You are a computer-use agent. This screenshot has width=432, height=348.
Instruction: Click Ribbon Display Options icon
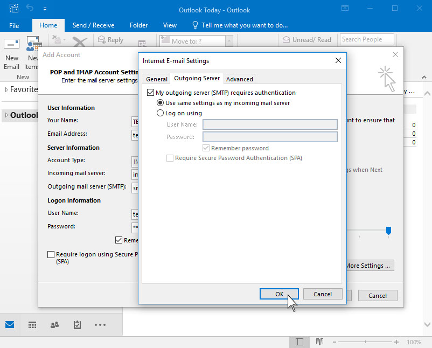(x=345, y=8)
